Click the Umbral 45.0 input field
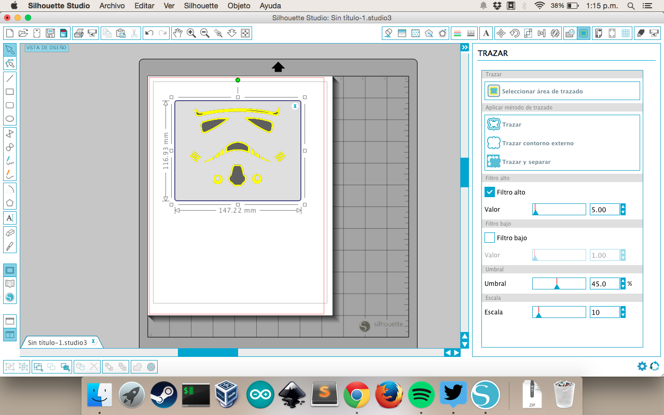Viewport: 664px width, 415px height. click(605, 284)
